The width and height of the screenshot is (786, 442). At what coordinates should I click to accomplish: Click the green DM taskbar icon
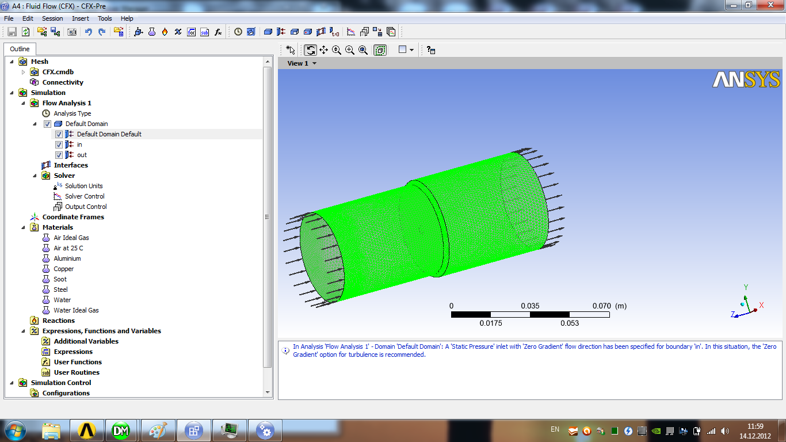pyautogui.click(x=121, y=430)
